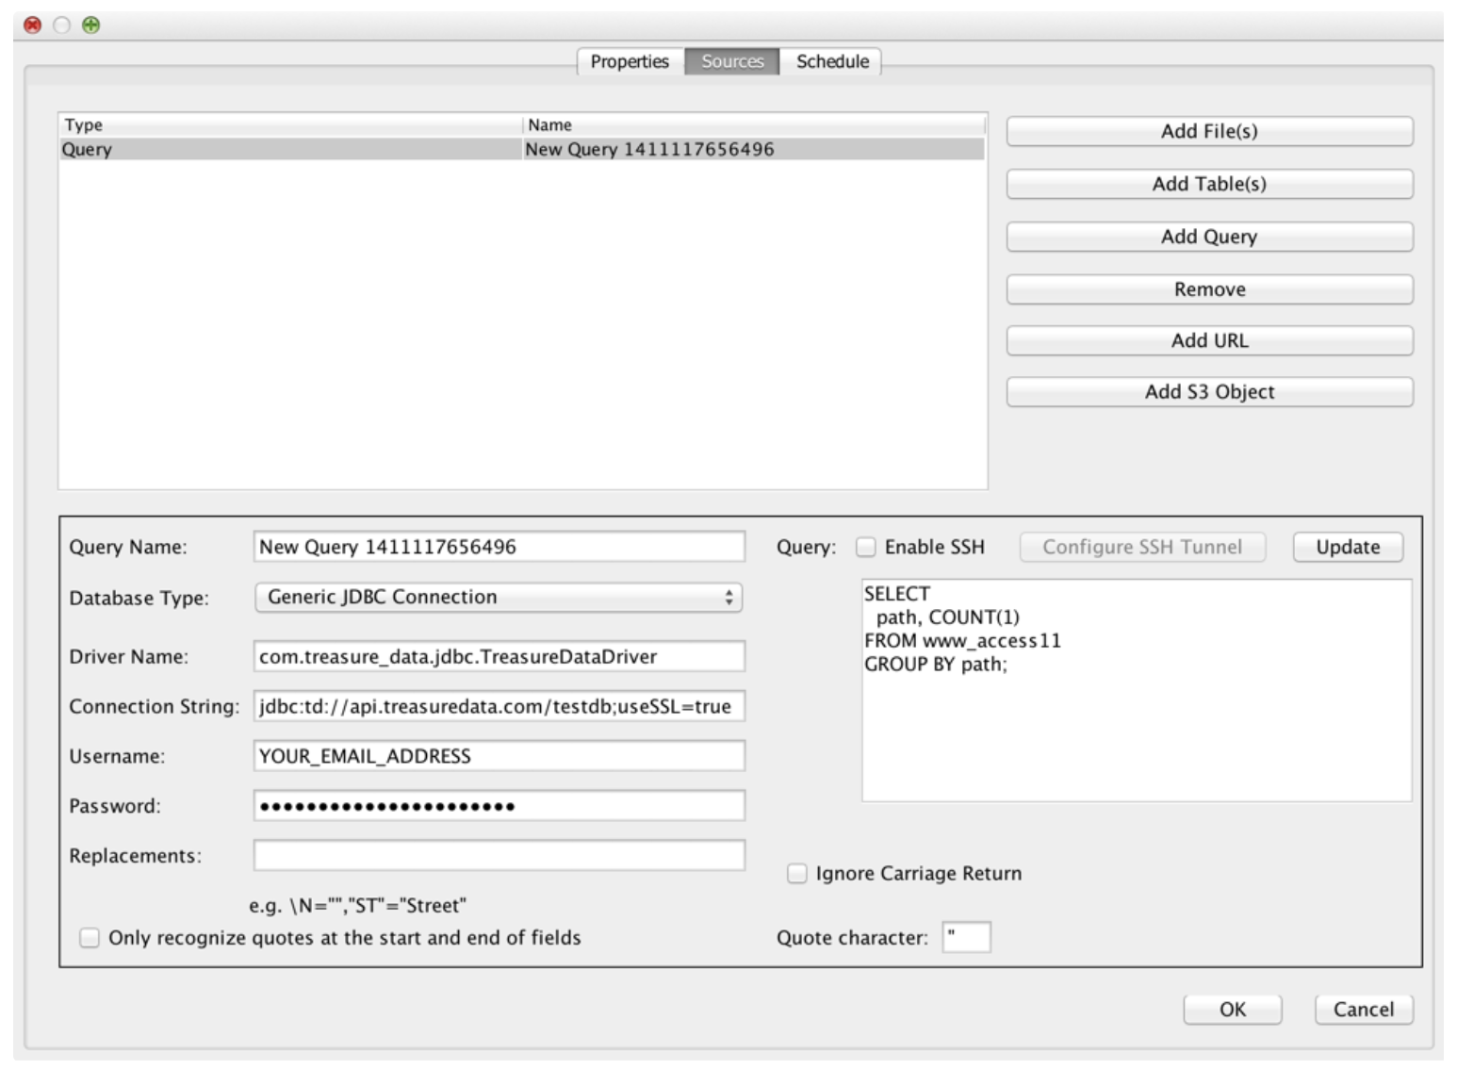Click into the Connection String field
This screenshot has height=1086, width=1457.
(x=499, y=706)
